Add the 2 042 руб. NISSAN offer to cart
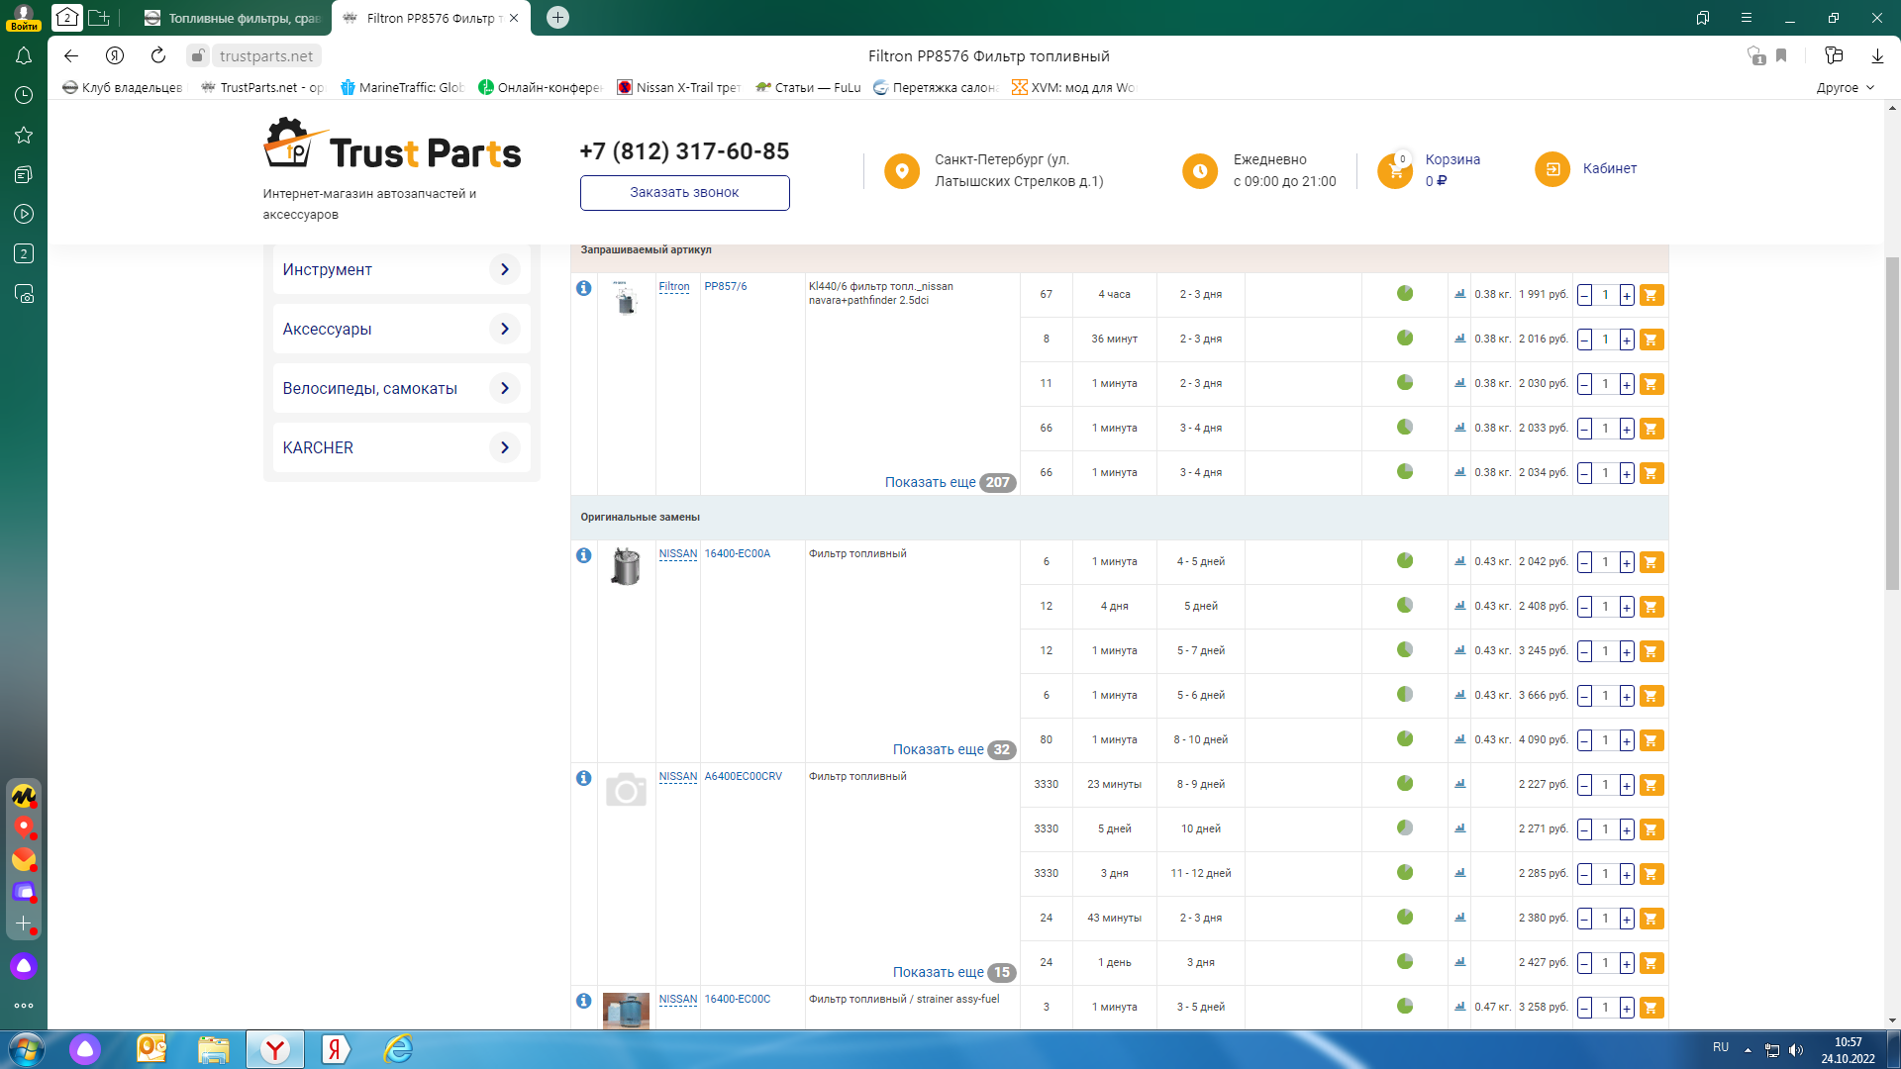The image size is (1901, 1069). click(1651, 562)
